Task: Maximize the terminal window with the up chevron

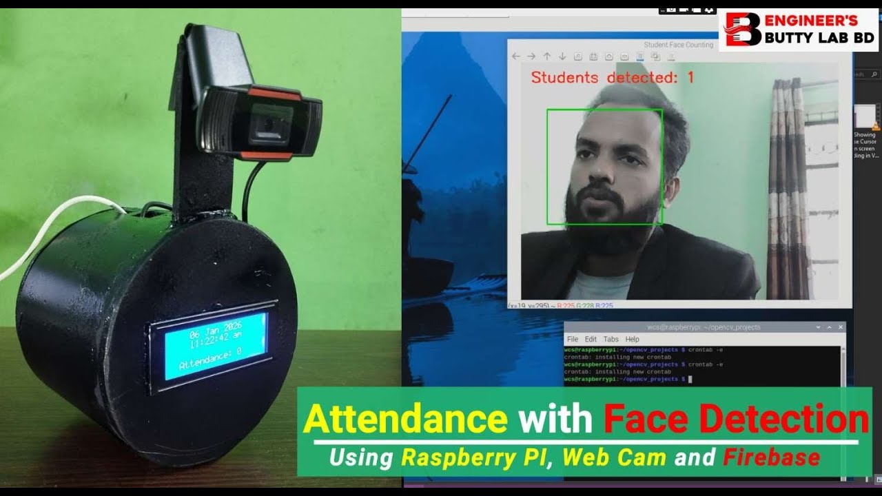Action: click(828, 327)
